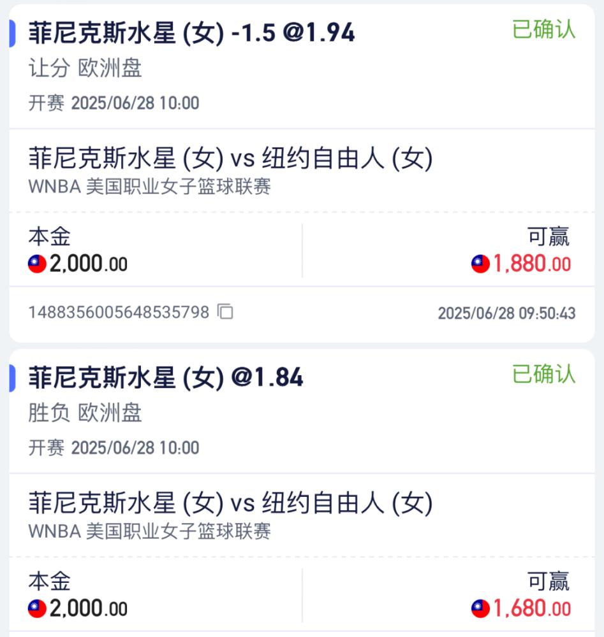This screenshot has width=604, height=637.
Task: Tap blue marker bar beside the @1.84 title
Action: tap(12, 378)
